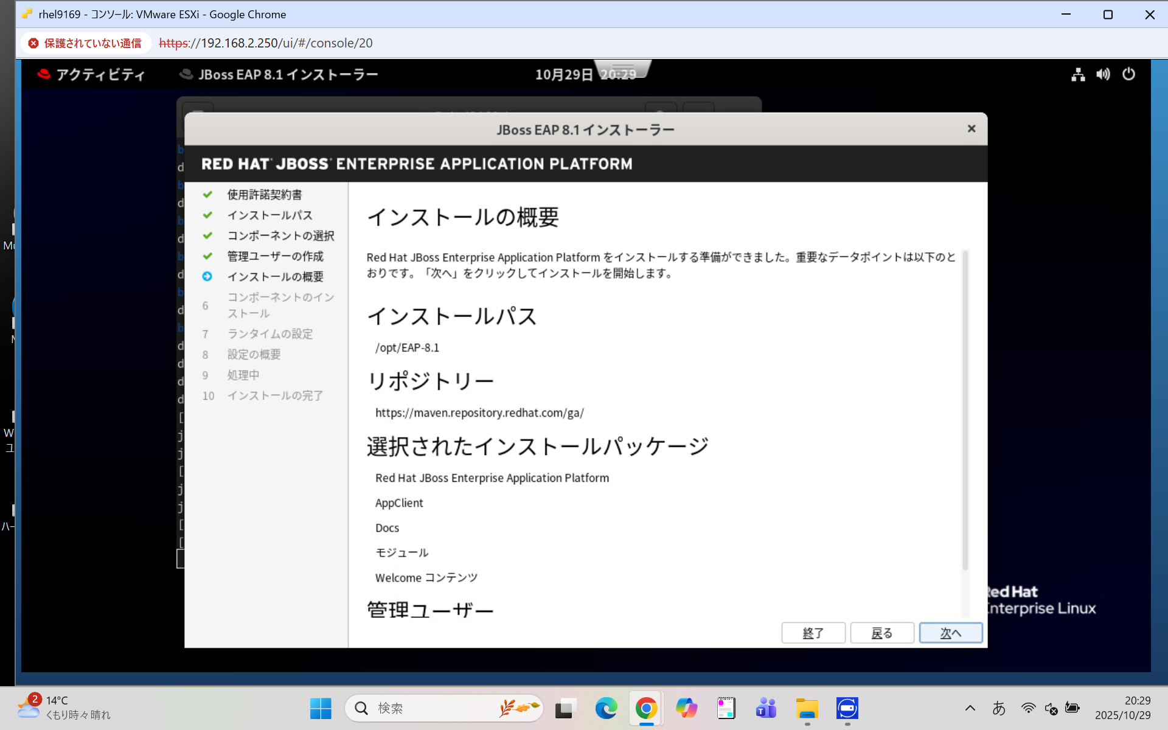The image size is (1168, 730).
Task: Select the rhel9169 console browser tab
Action: pyautogui.click(x=155, y=14)
